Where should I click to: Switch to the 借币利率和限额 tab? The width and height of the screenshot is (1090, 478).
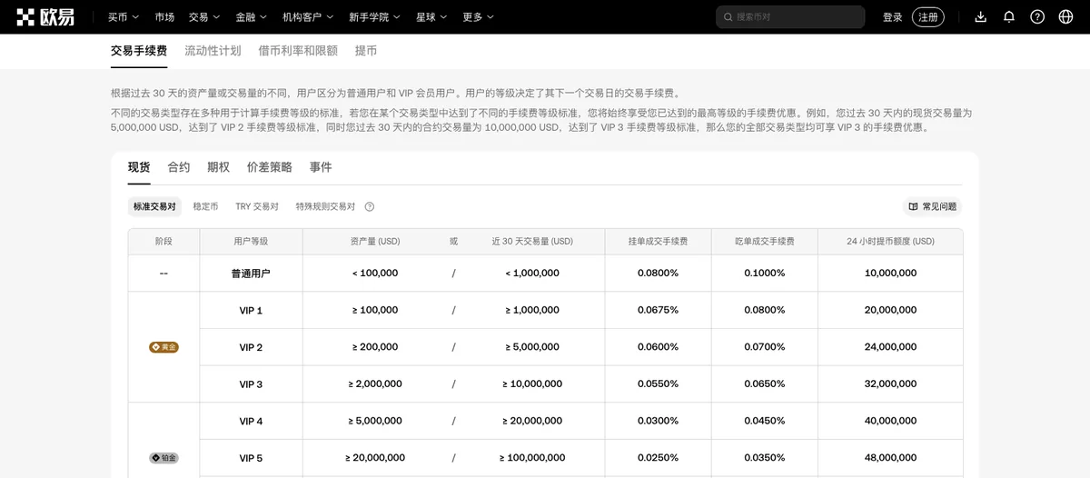coord(298,51)
